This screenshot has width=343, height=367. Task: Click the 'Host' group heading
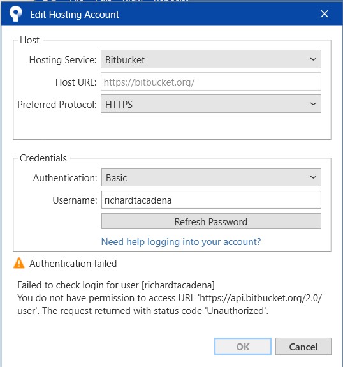click(x=29, y=40)
